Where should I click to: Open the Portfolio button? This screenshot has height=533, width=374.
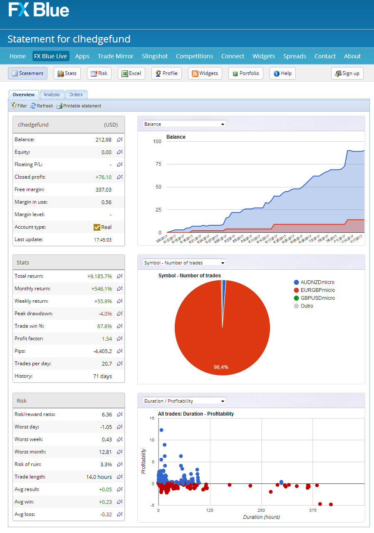click(246, 73)
